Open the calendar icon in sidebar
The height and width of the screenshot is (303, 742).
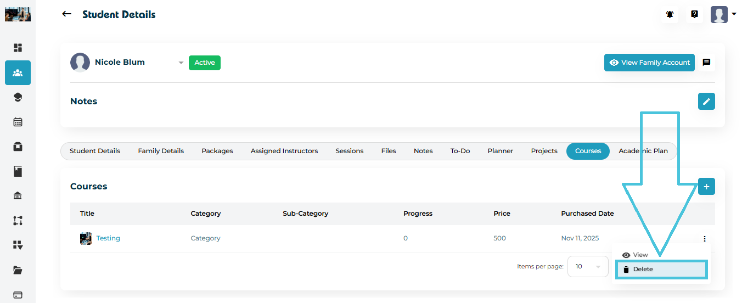click(18, 122)
